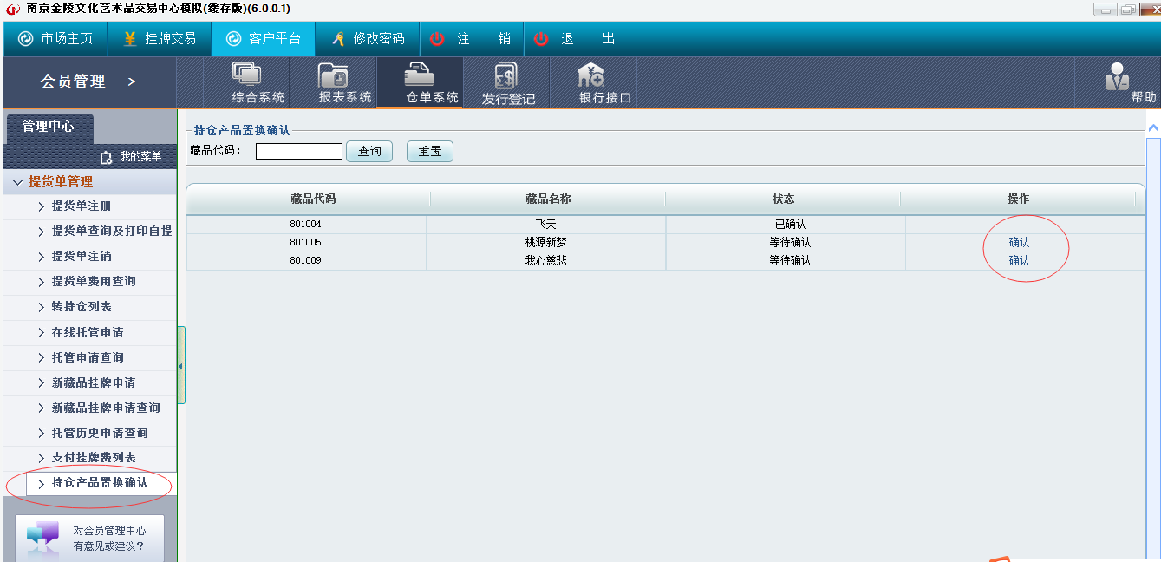The width and height of the screenshot is (1161, 562).
Task: Collapse the 提货单管理 section
Action: [88, 182]
